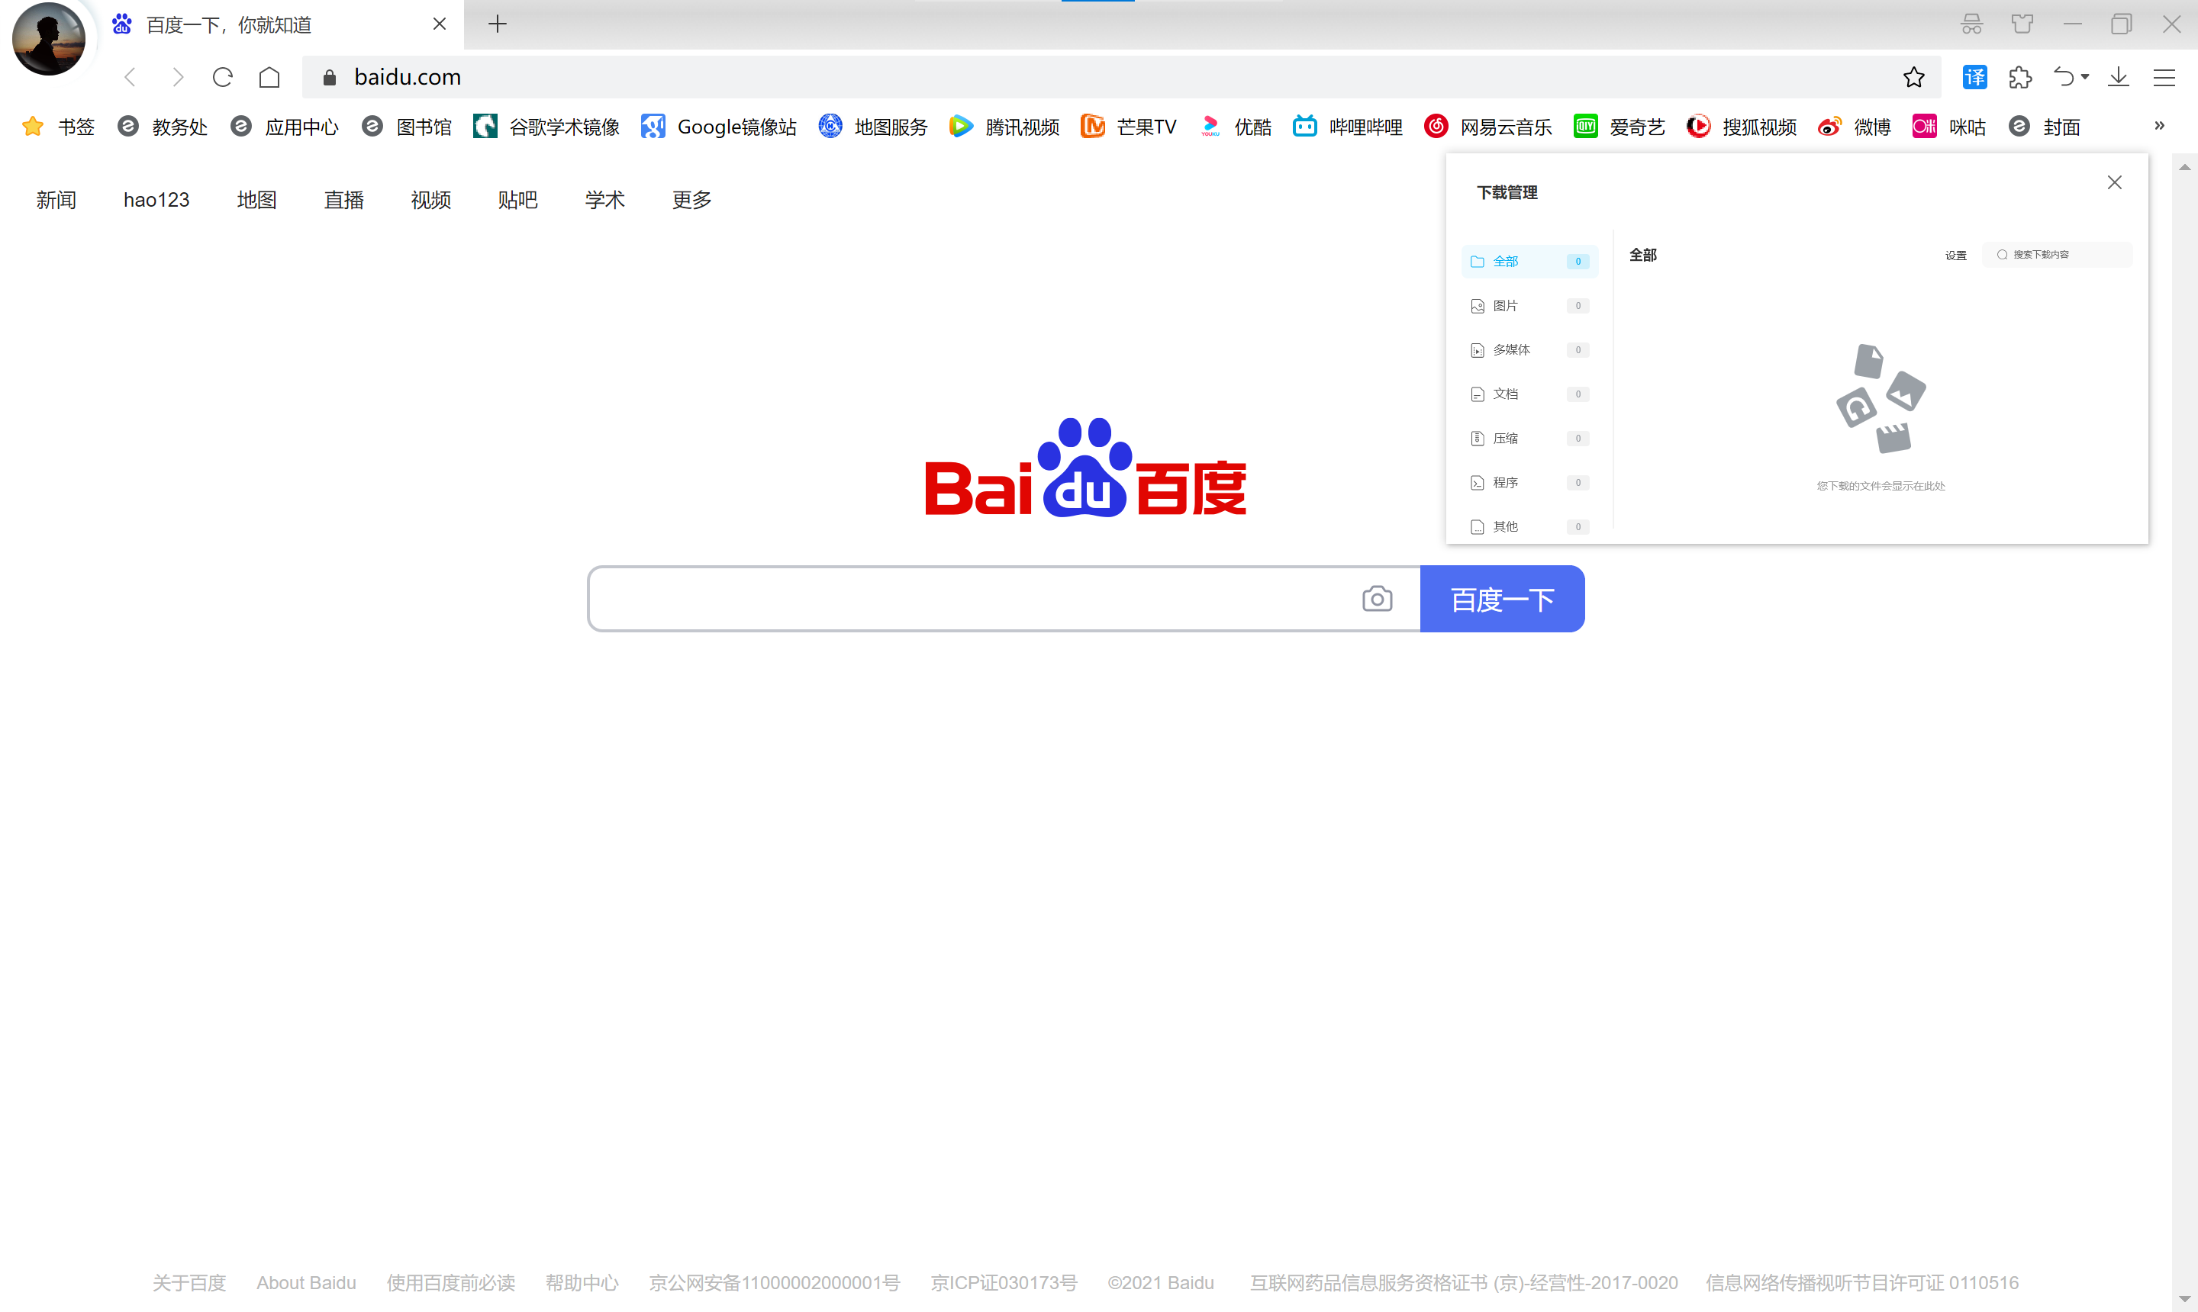Expand more bookmarks chevron
Viewport: 2198px width, 1312px height.
pyautogui.click(x=2159, y=126)
